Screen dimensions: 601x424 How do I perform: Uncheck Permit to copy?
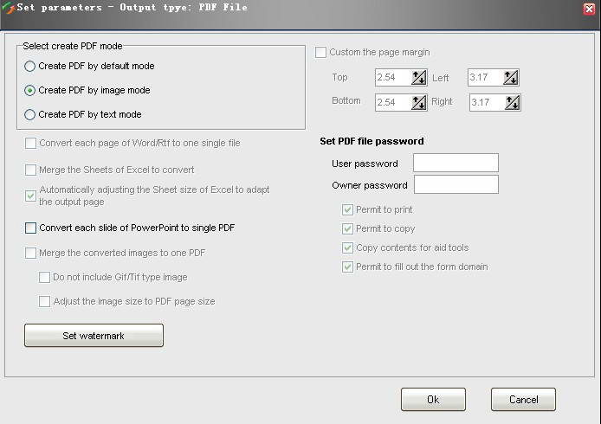click(348, 228)
